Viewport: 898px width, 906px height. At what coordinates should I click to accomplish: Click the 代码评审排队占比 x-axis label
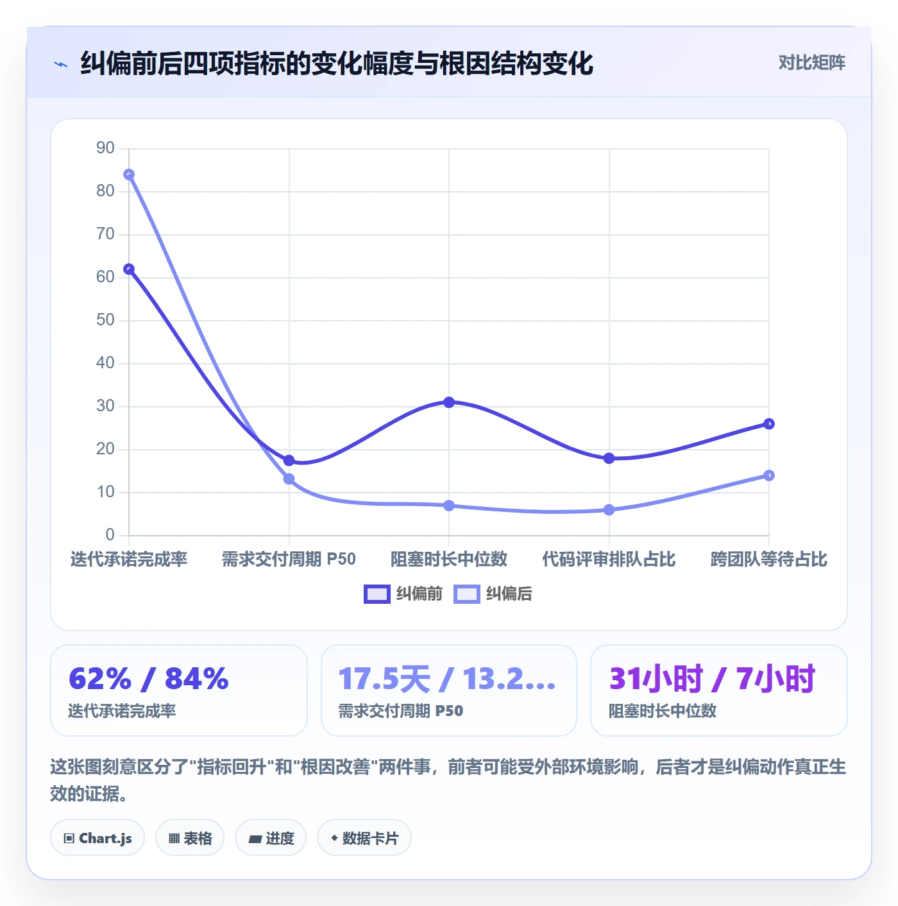coord(609,559)
